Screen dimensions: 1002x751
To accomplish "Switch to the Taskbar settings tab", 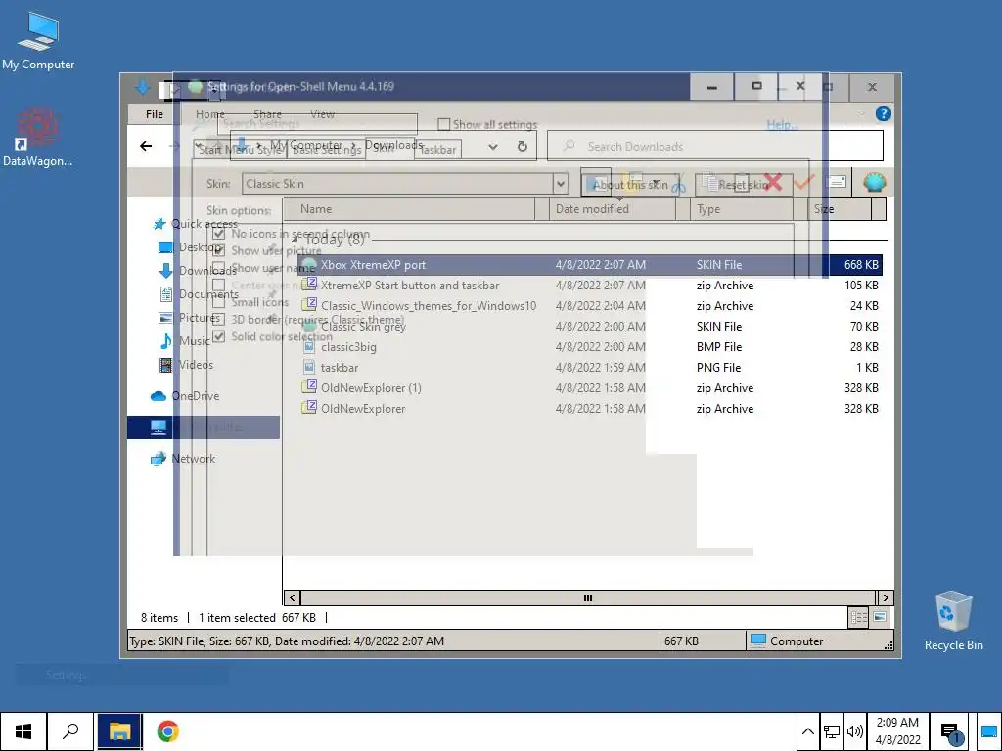I will pyautogui.click(x=438, y=150).
